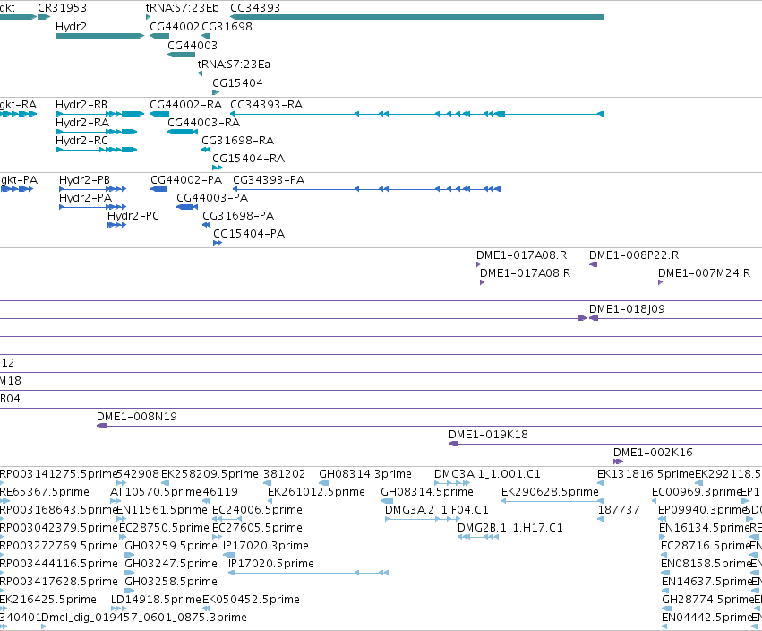Screen dimensions: 762x631
Task: Click the tRNA:S7:23Eb gene label
Action: coord(183,8)
